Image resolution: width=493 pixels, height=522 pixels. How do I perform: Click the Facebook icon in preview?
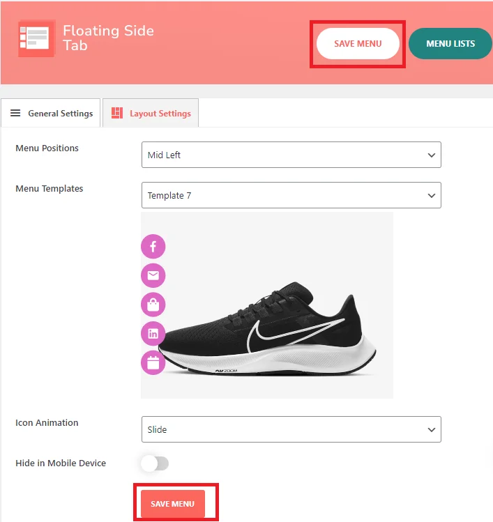pos(153,246)
